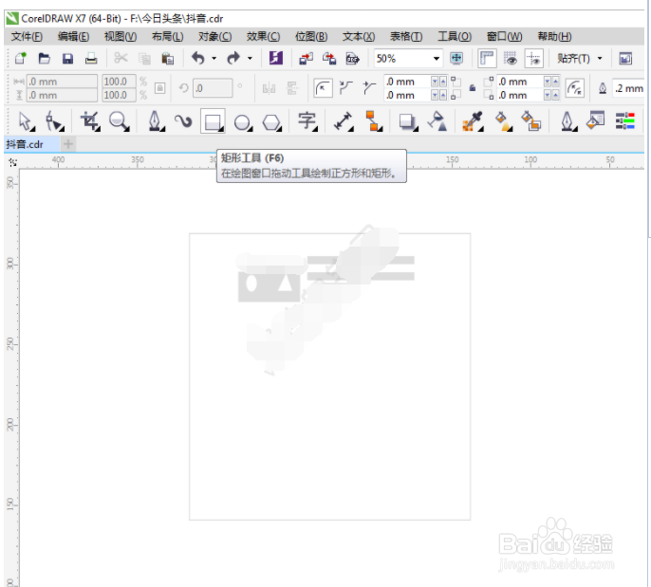Image resolution: width=651 pixels, height=587 pixels.
Task: Select the Pen freehand tool
Action: [x=156, y=121]
